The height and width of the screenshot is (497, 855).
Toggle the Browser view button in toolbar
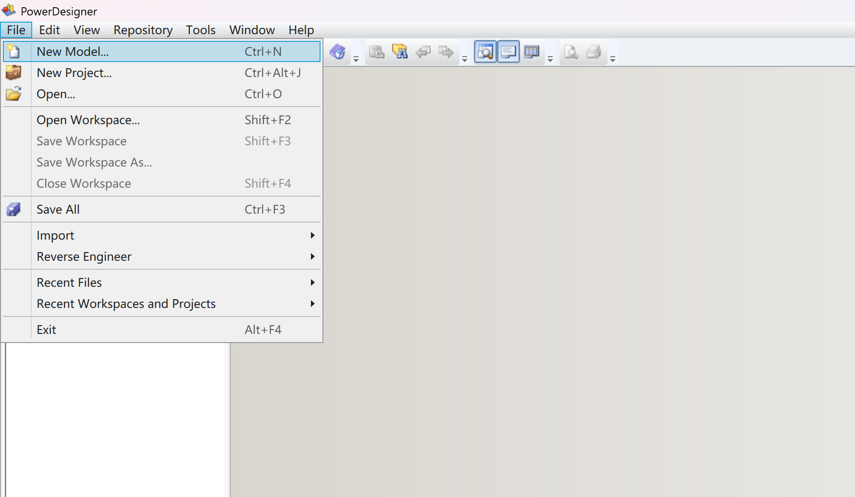pos(485,51)
